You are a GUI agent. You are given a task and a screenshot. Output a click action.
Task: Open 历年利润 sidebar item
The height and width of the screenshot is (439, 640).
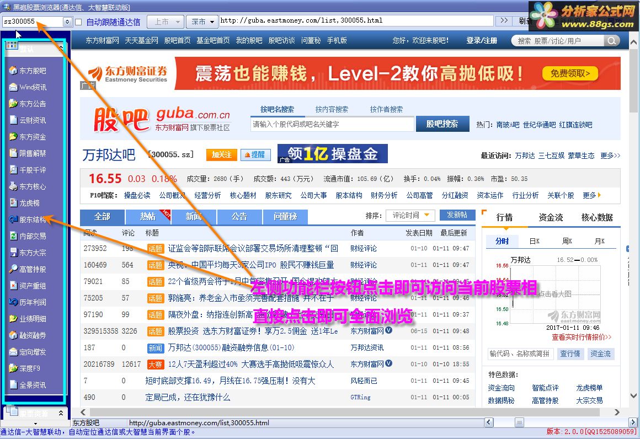coord(28,302)
